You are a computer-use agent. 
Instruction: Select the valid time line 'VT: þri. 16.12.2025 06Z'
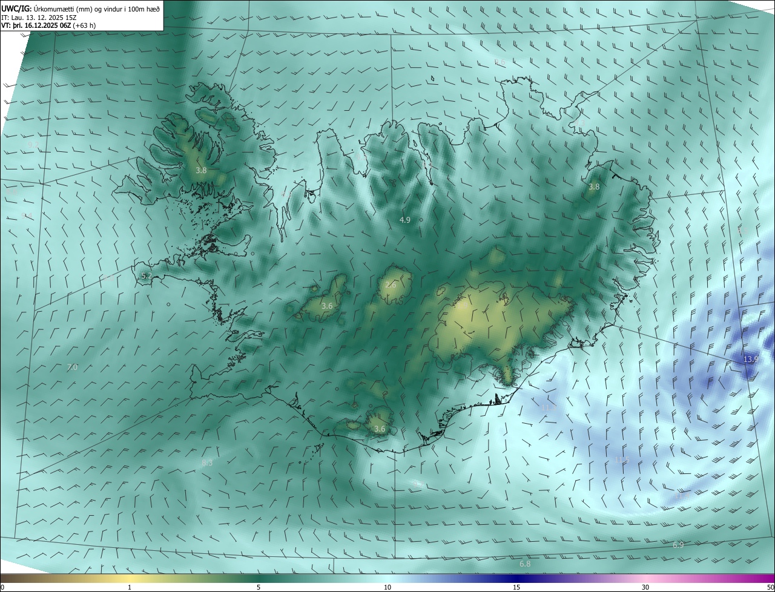[x=35, y=25]
